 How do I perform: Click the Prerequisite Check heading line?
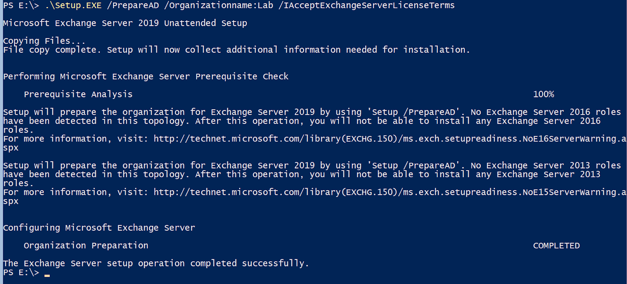pyautogui.click(x=146, y=76)
